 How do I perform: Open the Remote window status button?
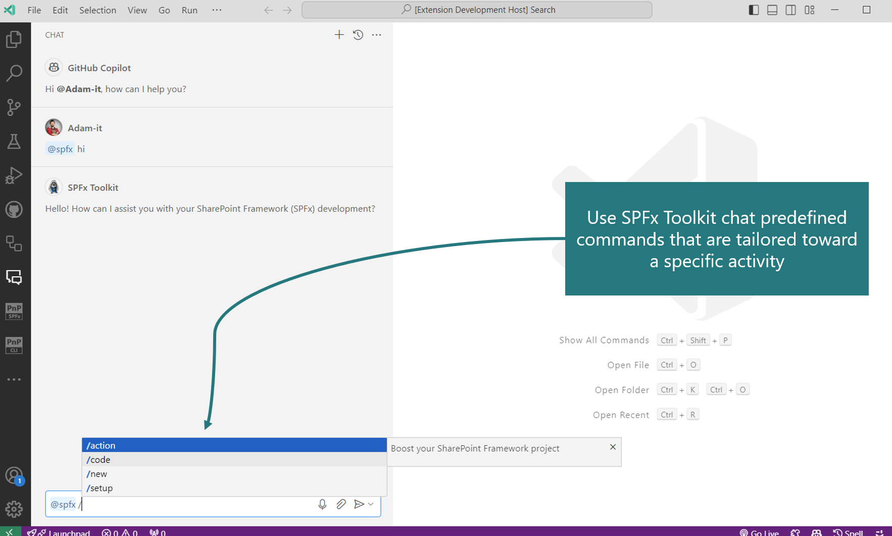pyautogui.click(x=10, y=531)
